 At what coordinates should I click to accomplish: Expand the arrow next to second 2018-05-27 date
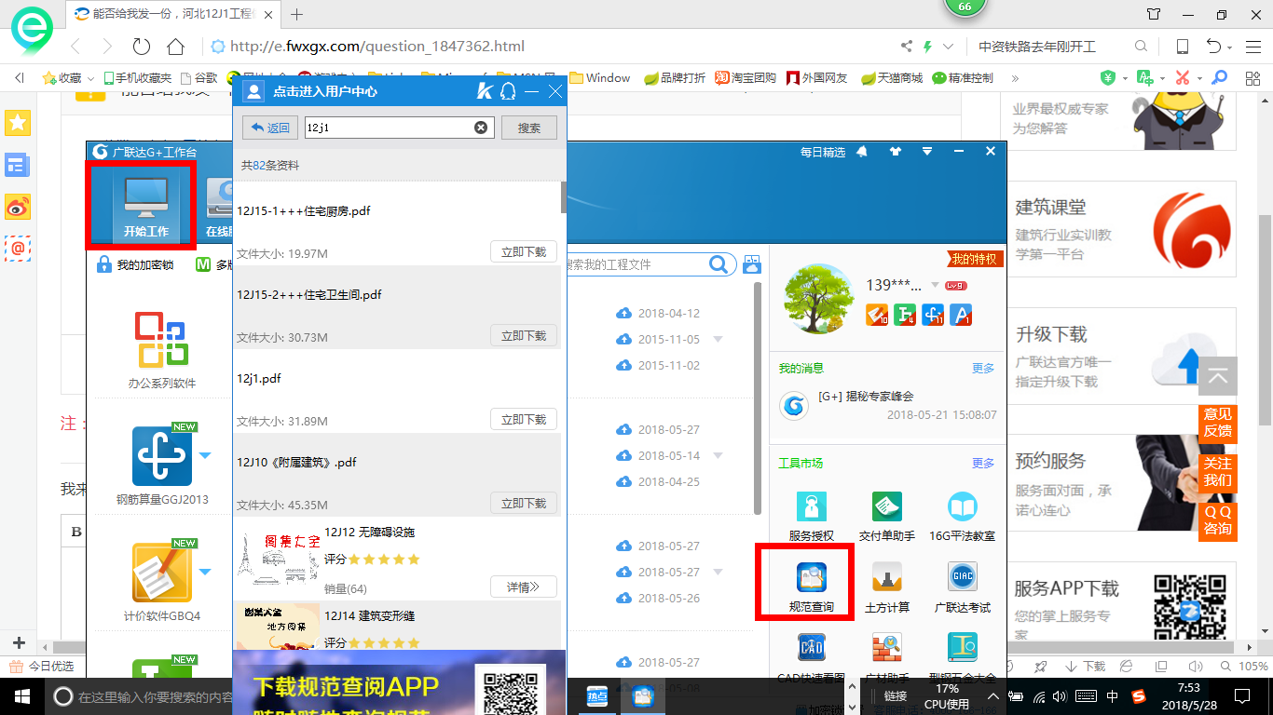pos(718,572)
